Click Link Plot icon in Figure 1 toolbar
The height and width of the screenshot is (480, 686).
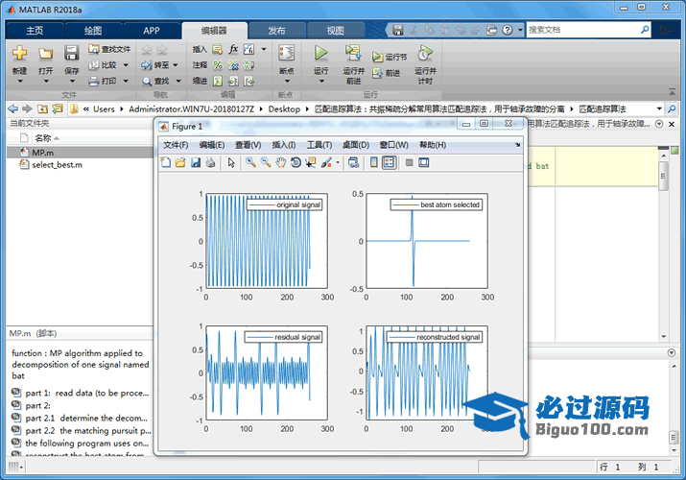point(353,163)
